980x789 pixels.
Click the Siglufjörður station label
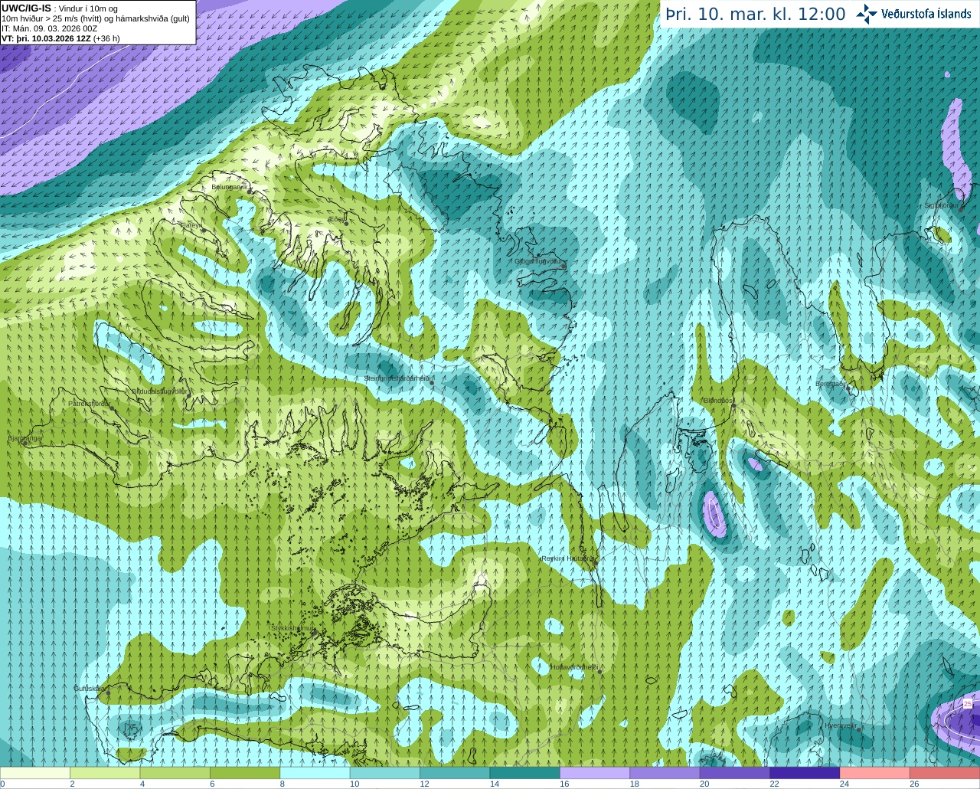coord(941,205)
